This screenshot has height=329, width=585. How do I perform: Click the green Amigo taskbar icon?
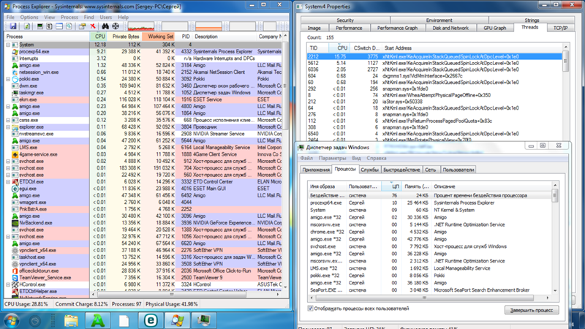pos(98,320)
